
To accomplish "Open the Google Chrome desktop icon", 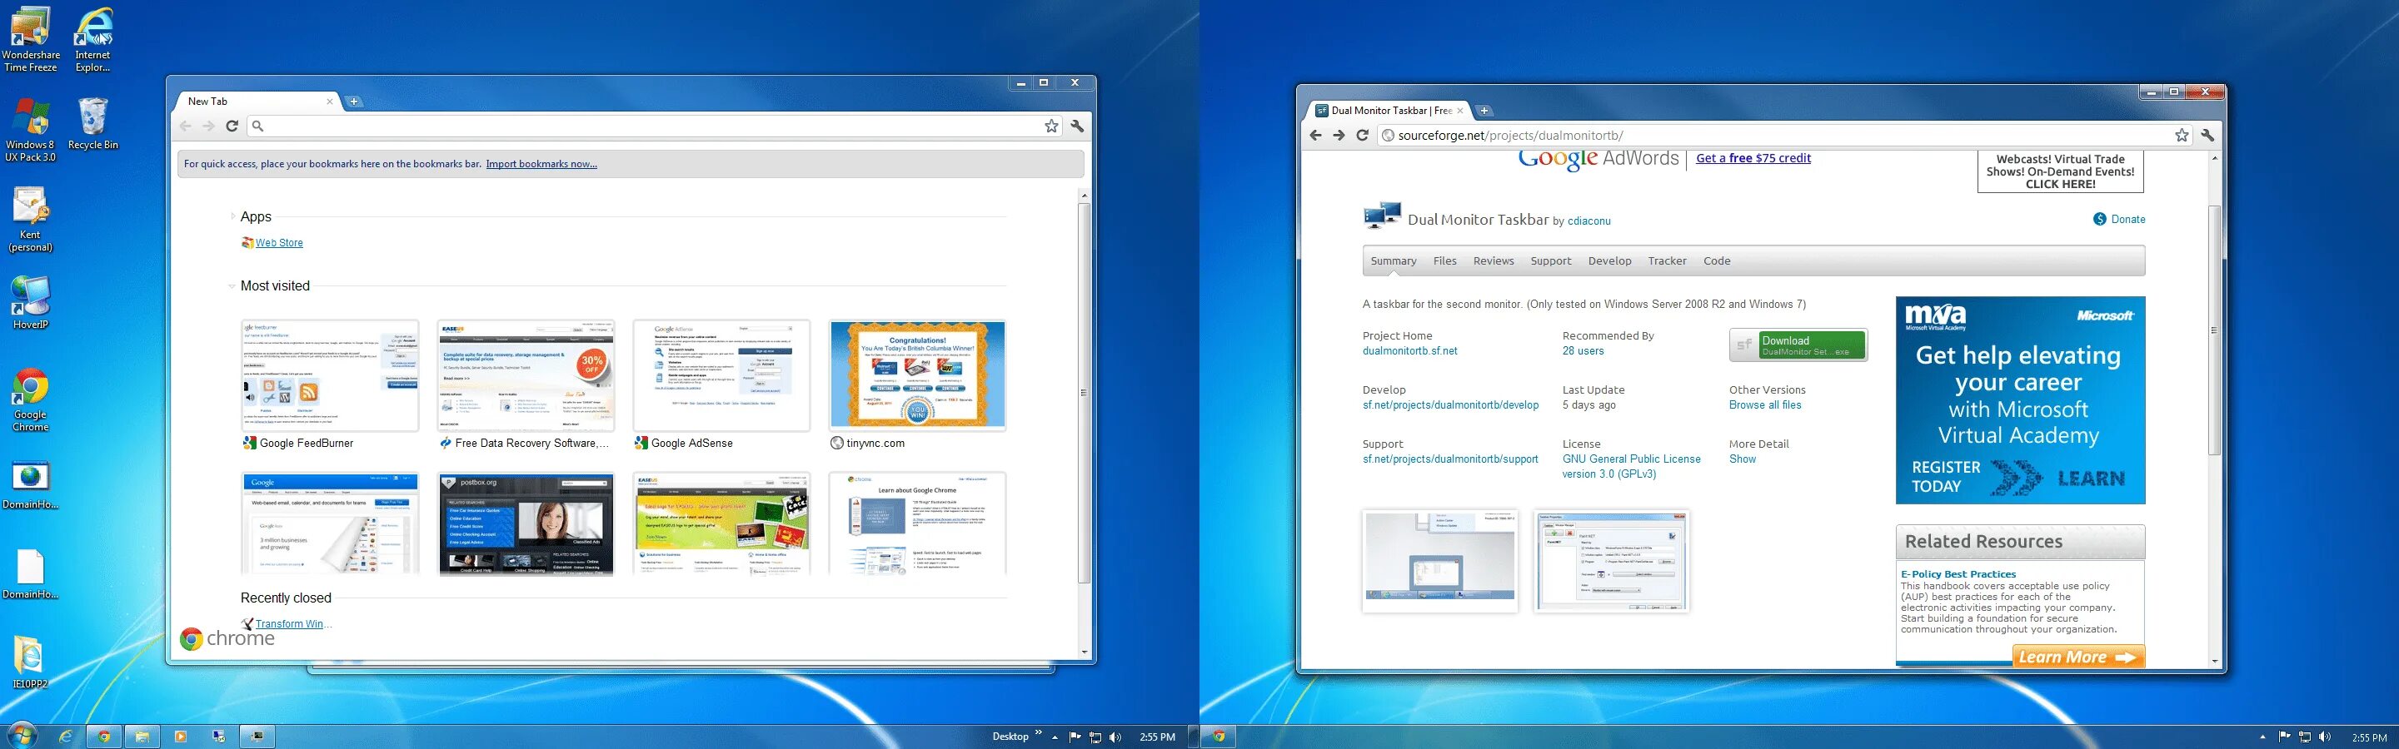I will [30, 400].
